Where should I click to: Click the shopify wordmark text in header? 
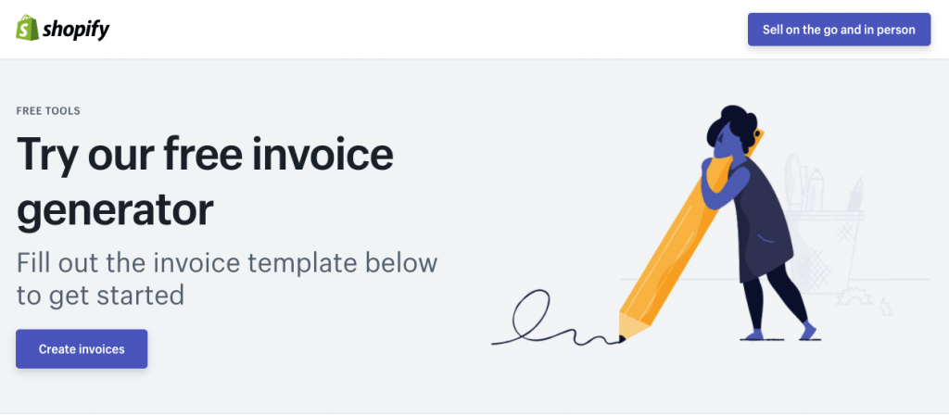click(x=76, y=29)
